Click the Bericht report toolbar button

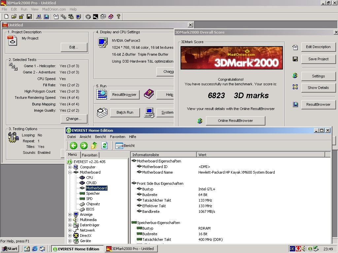(x=125, y=146)
